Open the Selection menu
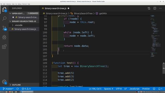Screen dimensions: 165x93 [9, 4]
